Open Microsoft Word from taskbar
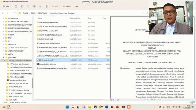196x110 pixels. 107,107
